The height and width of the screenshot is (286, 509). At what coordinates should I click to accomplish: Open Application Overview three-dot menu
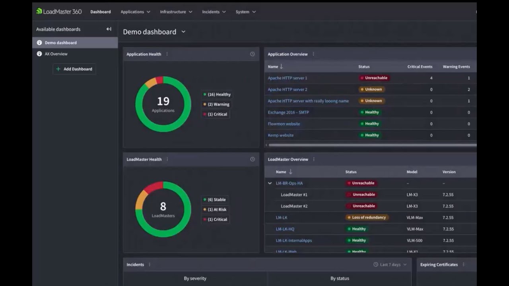pyautogui.click(x=313, y=54)
